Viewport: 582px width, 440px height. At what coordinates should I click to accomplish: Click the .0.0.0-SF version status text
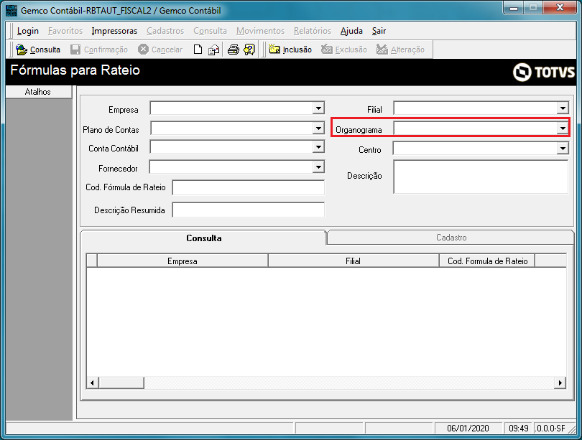click(550, 428)
